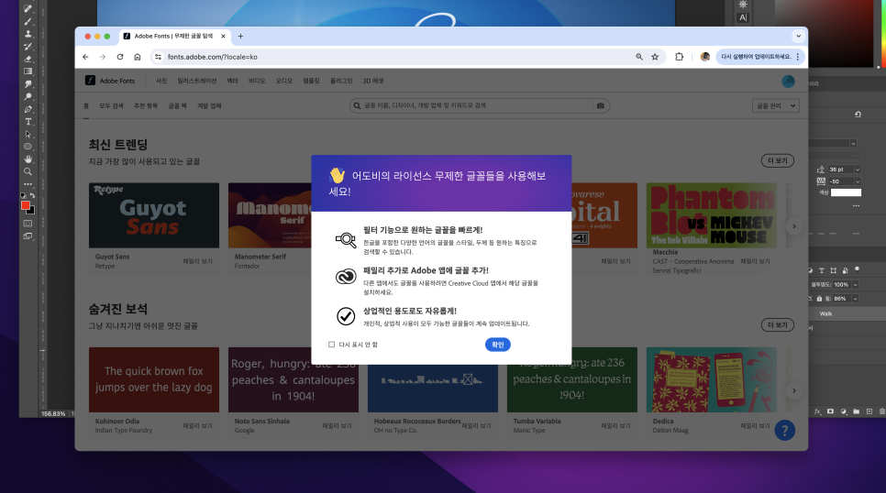886x493 pixels.
Task: Click the blue 확인 button in dialog
Action: (497, 345)
